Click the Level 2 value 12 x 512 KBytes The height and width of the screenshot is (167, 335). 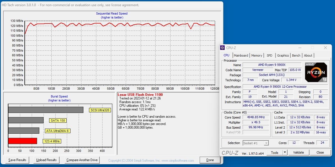click(300, 127)
